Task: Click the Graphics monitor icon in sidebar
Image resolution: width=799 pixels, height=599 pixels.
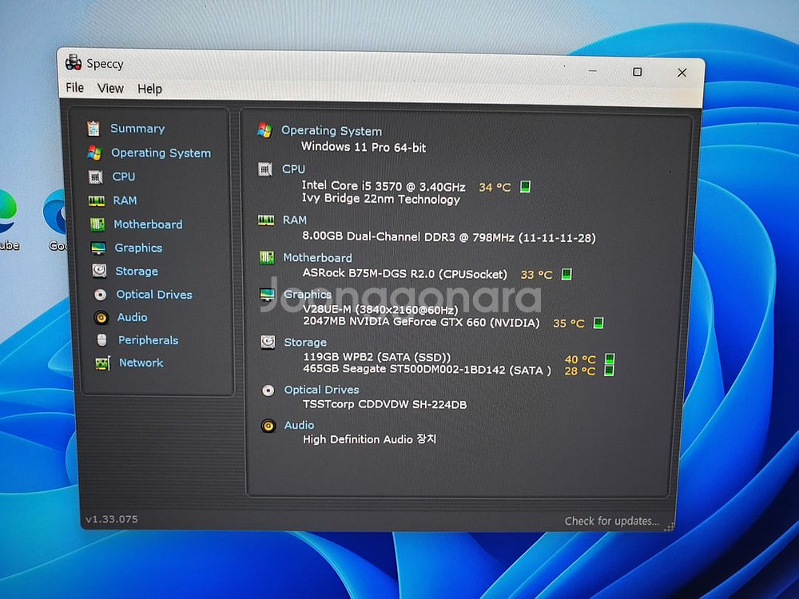Action: click(x=98, y=248)
